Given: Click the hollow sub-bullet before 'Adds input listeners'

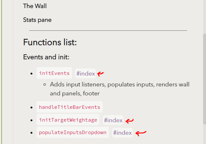Looking at the screenshot, I should pyautogui.click(x=45, y=85).
